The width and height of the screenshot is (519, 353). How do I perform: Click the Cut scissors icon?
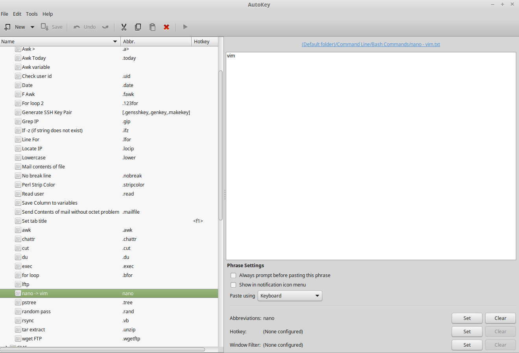point(124,27)
